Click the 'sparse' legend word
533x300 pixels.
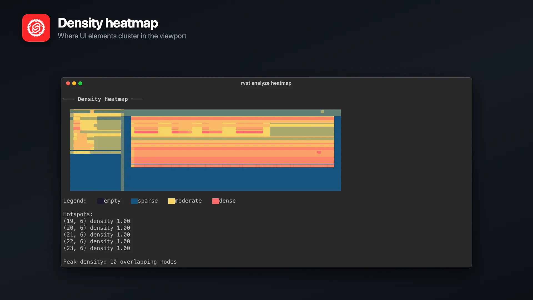click(148, 201)
